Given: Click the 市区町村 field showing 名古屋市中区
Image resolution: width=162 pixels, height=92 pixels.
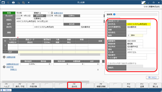Looking at the screenshot, I should click(x=135, y=47).
